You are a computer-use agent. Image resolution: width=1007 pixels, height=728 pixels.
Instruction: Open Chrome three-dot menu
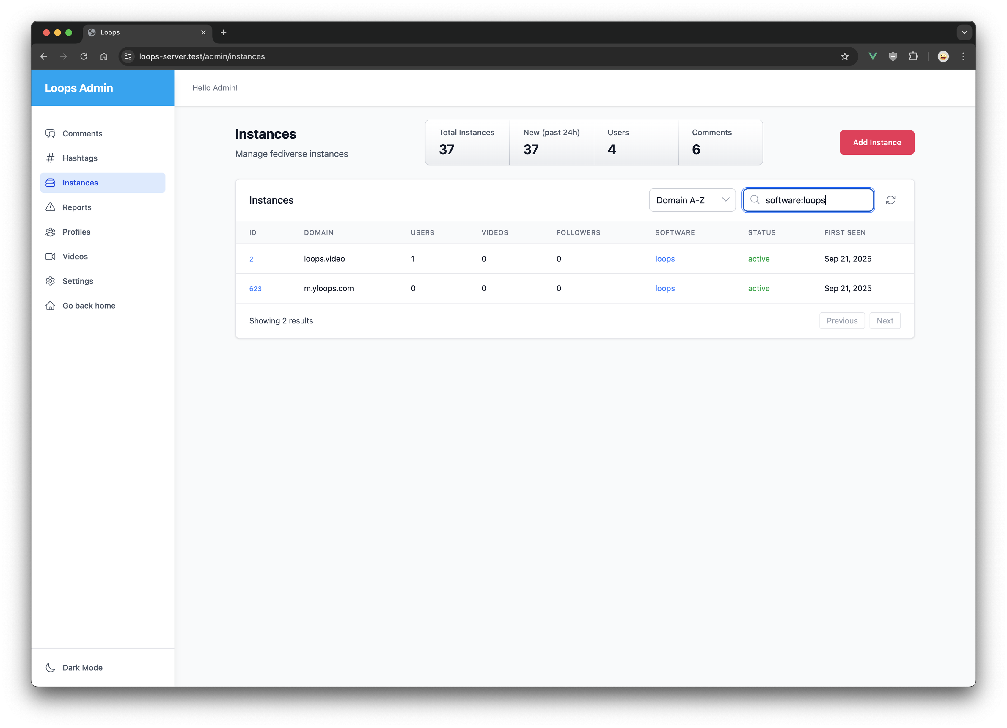click(963, 56)
